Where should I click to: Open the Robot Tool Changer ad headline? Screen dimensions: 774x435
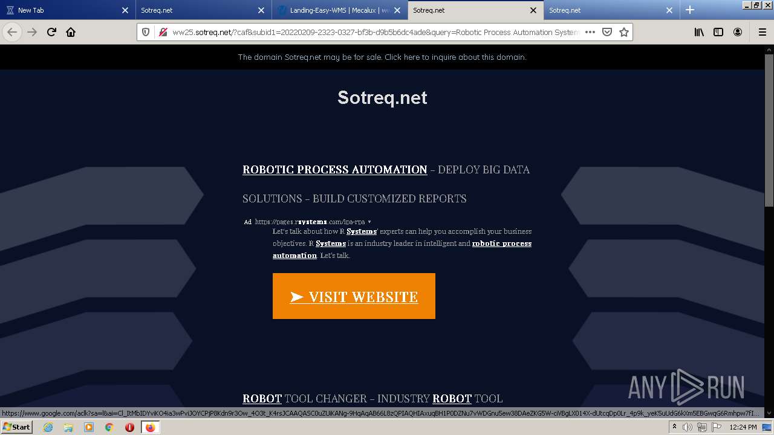[x=372, y=399]
